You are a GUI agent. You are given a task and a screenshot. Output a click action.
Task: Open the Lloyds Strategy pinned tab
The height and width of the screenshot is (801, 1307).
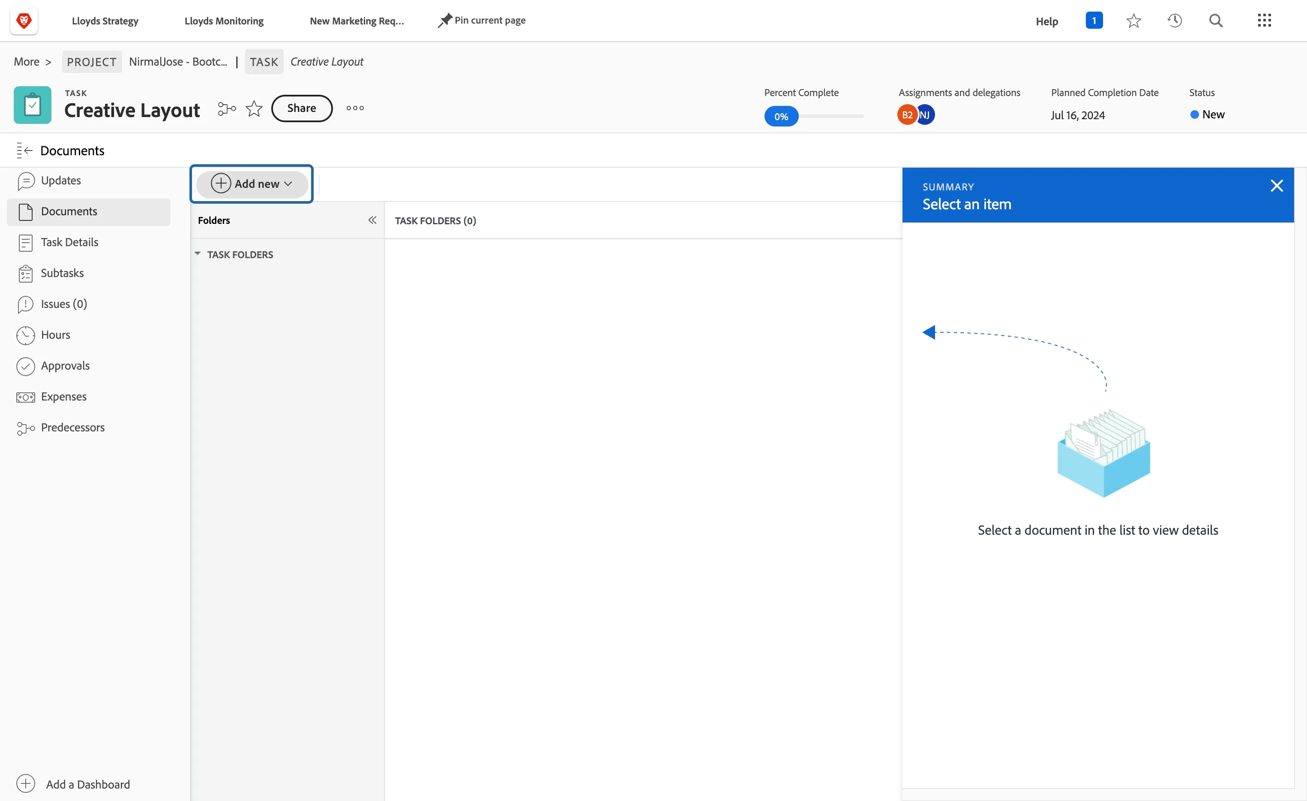point(105,21)
